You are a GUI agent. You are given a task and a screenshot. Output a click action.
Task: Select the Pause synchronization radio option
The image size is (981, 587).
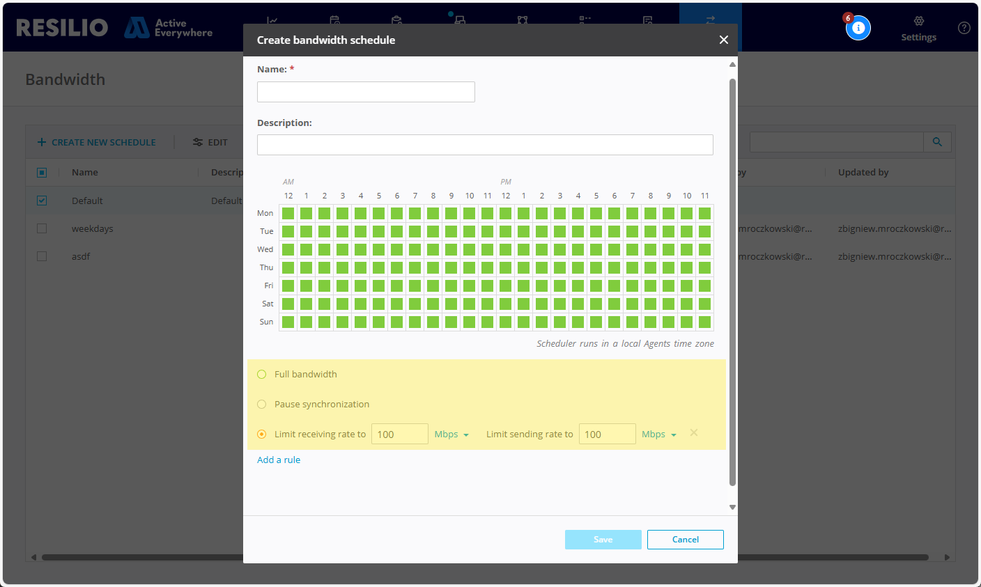262,405
